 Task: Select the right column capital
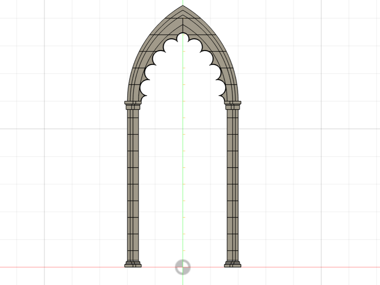tap(233, 105)
